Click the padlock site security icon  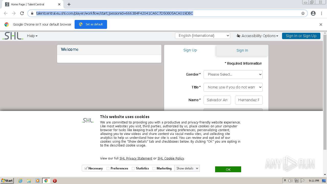click(32, 13)
